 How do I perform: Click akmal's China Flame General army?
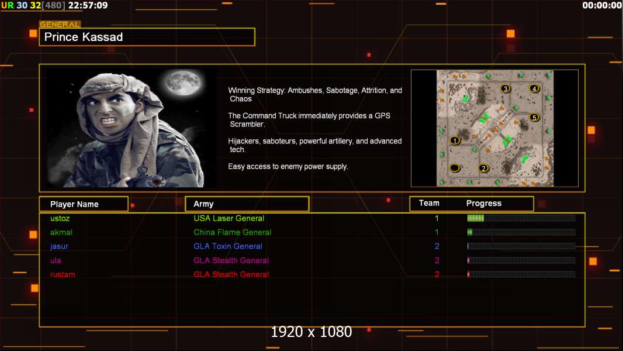[232, 232]
